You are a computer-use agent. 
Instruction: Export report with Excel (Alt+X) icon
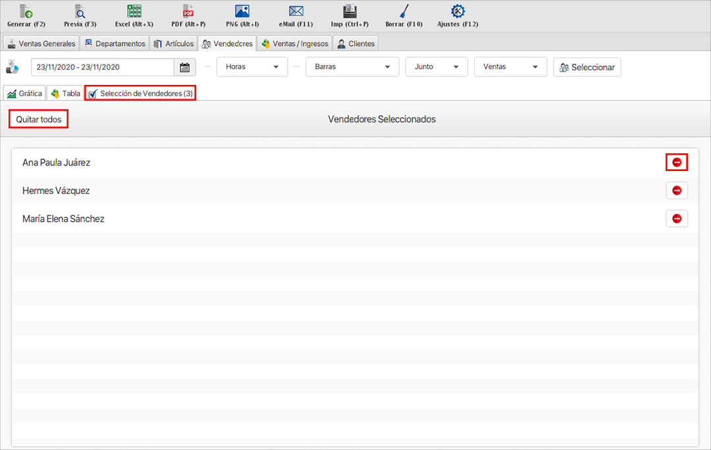point(134,12)
